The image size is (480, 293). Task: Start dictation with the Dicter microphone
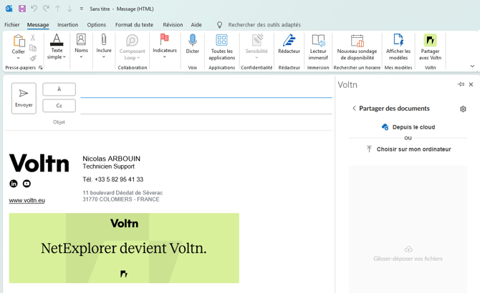(192, 44)
